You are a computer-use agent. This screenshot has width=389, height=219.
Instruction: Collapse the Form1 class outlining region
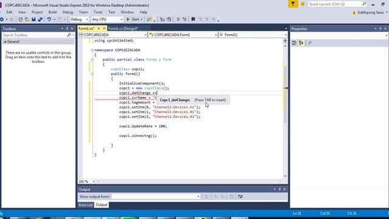pos(92,60)
